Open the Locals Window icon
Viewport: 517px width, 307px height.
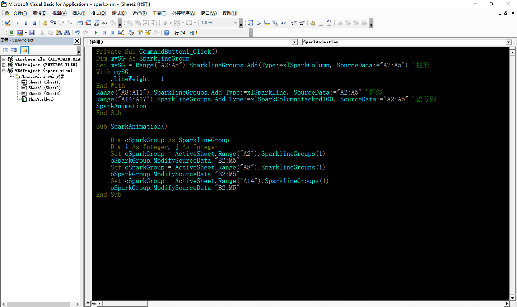click(x=80, y=23)
